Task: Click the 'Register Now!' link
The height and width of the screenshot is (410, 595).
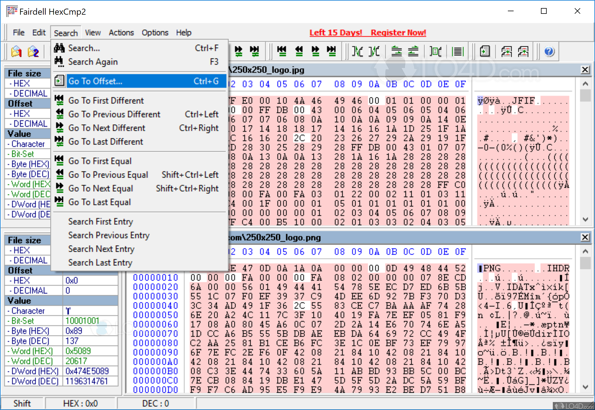Action: coord(398,33)
